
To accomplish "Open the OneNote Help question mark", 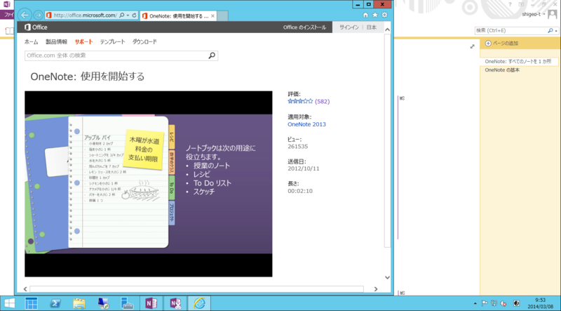I will click(x=511, y=4).
